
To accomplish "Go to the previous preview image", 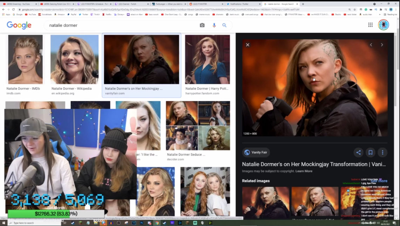I will (371, 45).
